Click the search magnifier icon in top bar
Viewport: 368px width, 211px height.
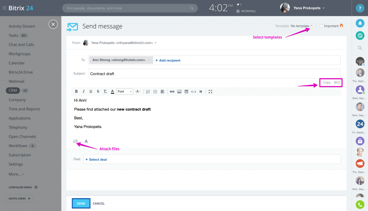[x=192, y=8]
